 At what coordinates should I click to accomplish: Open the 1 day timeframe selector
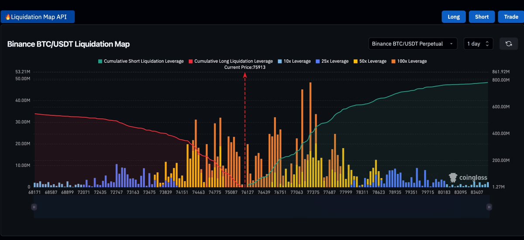tap(479, 44)
